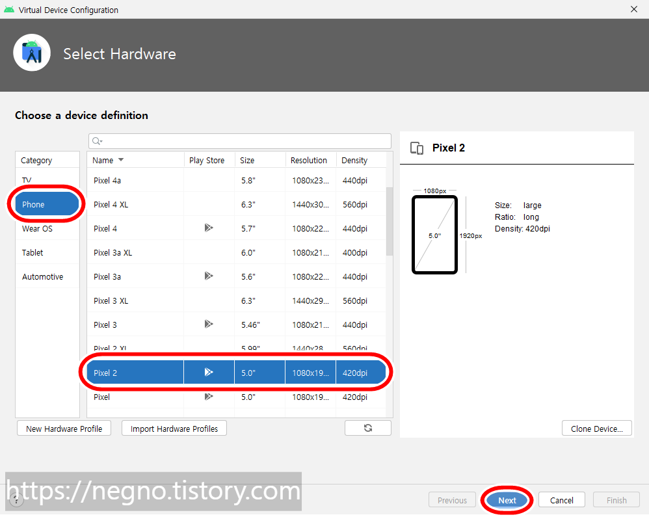
Task: Focus the device search field
Action: coord(240,141)
